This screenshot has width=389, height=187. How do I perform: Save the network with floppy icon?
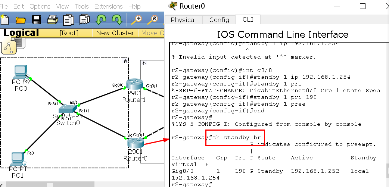point(37,20)
